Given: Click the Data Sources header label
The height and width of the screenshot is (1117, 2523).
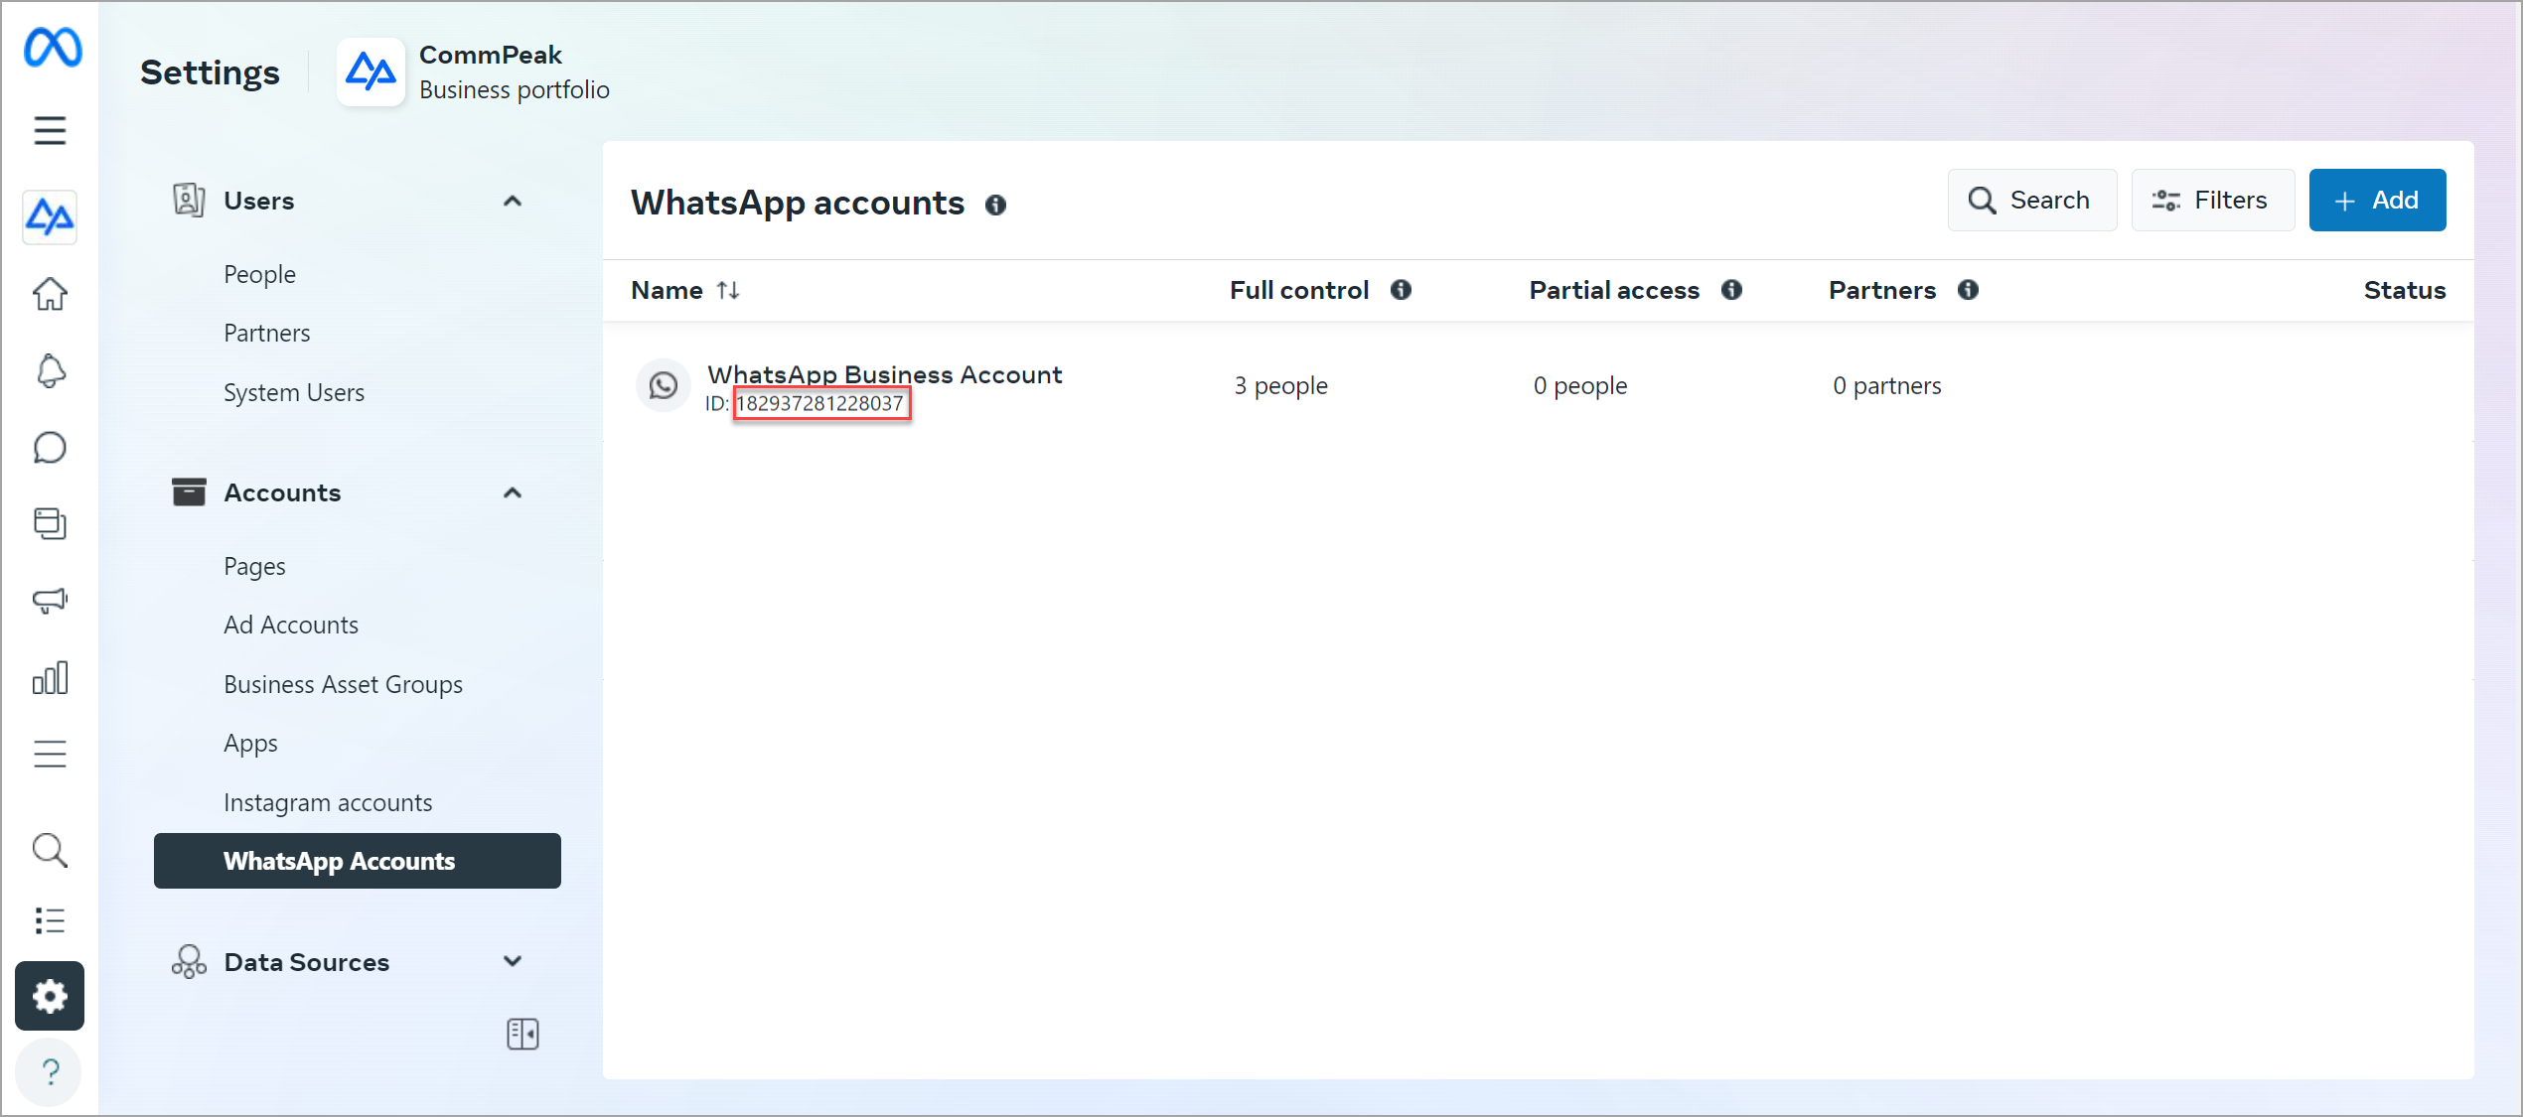Looking at the screenshot, I should (307, 962).
